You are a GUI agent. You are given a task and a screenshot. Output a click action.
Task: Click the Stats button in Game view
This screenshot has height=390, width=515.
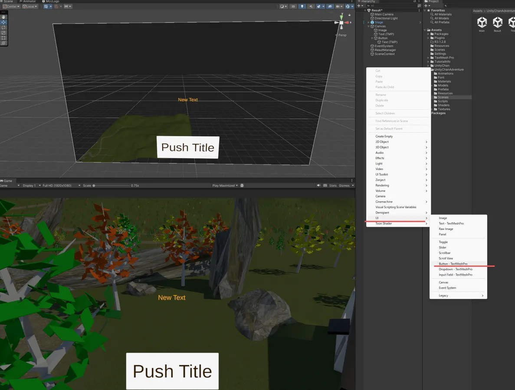coord(333,186)
